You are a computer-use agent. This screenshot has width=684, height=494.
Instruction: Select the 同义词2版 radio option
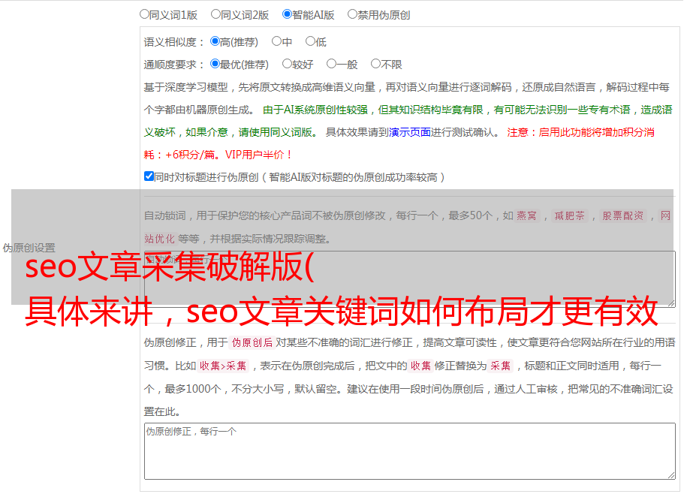click(215, 14)
